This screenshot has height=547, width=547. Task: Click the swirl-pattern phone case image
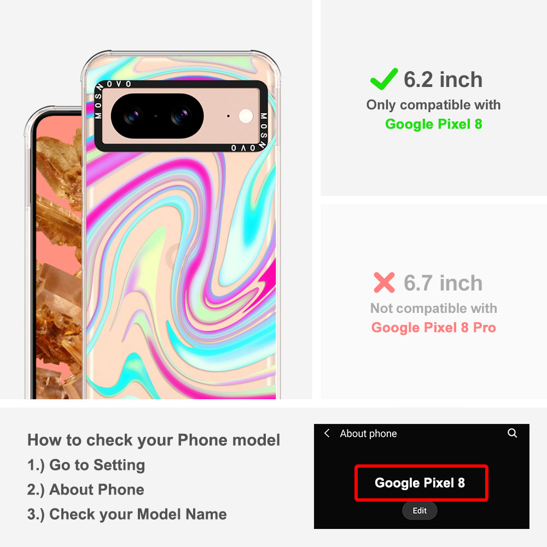pyautogui.click(x=181, y=225)
